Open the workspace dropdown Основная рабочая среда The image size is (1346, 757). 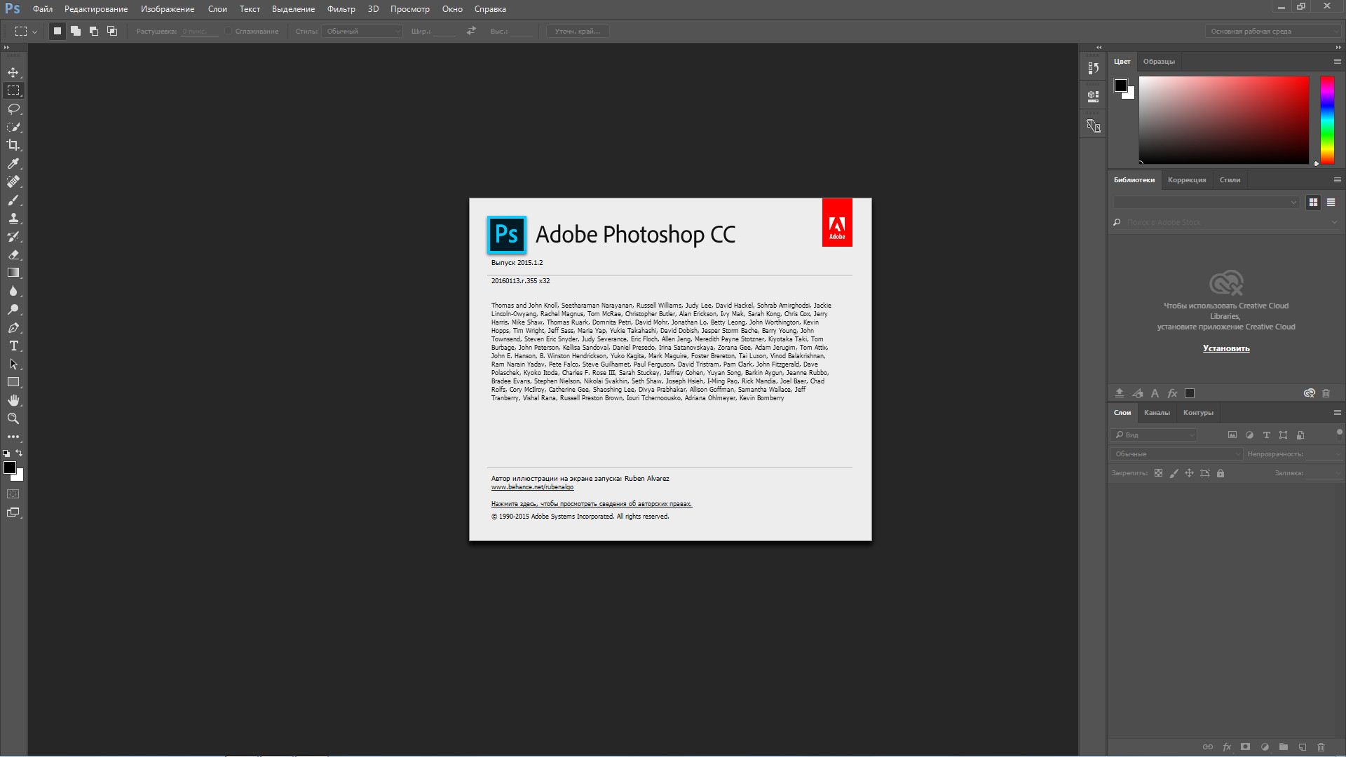[1272, 31]
